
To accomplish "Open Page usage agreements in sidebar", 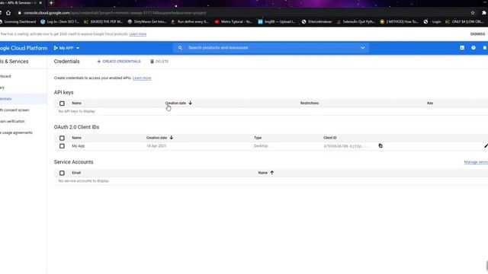I will 16,132.
